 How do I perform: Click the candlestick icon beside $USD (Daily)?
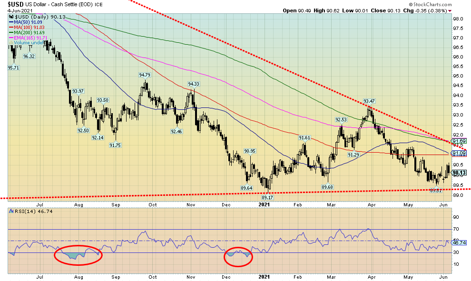[x=11, y=17]
